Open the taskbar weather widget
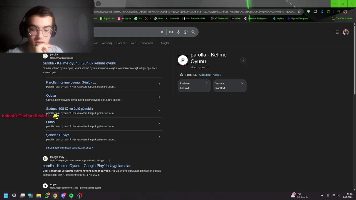 [x=300, y=196]
